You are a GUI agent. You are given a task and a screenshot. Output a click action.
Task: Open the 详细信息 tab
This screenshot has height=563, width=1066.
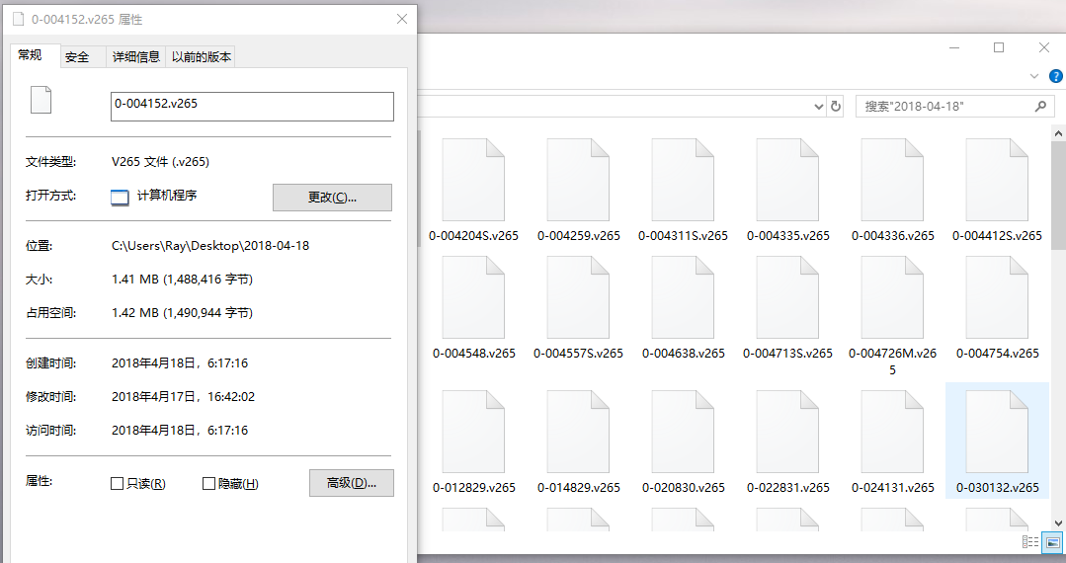(136, 57)
